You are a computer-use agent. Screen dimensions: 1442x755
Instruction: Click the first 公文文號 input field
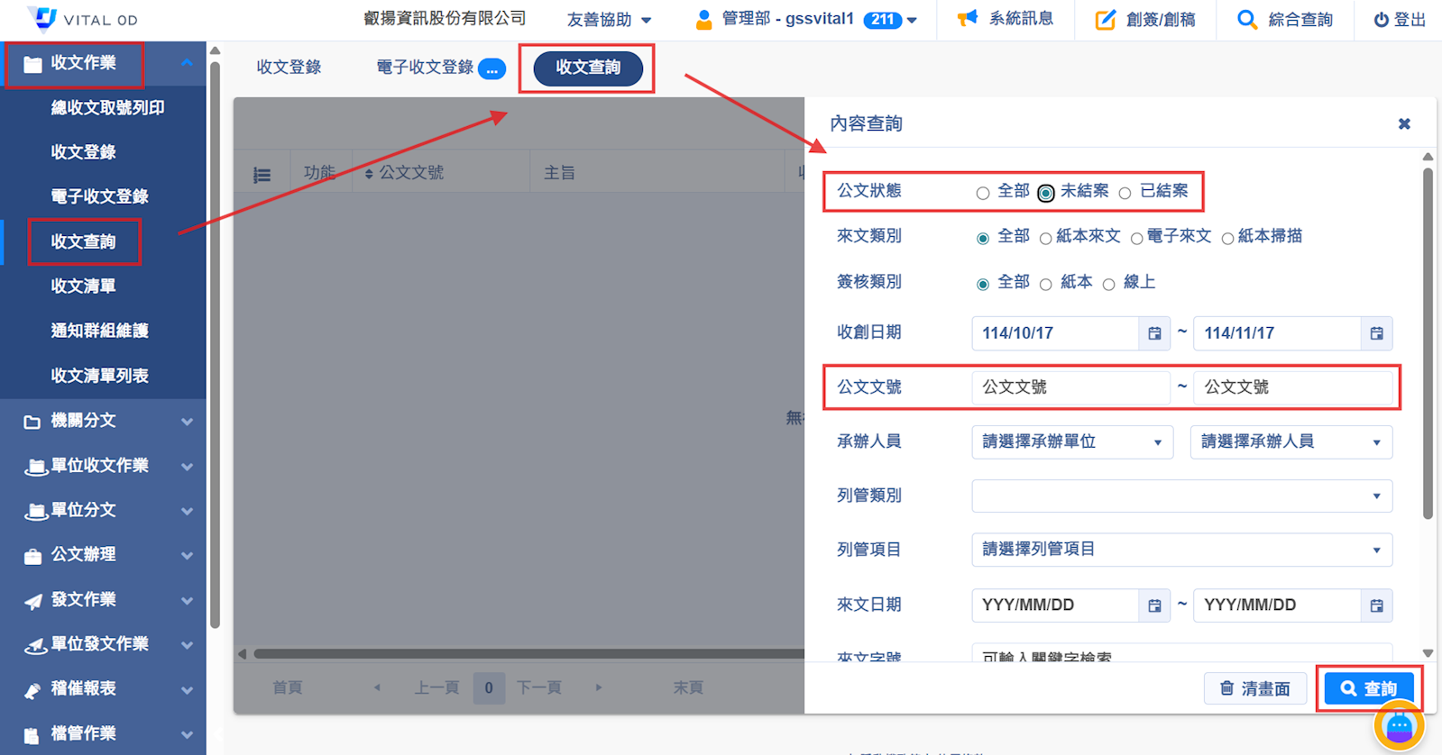(1070, 387)
